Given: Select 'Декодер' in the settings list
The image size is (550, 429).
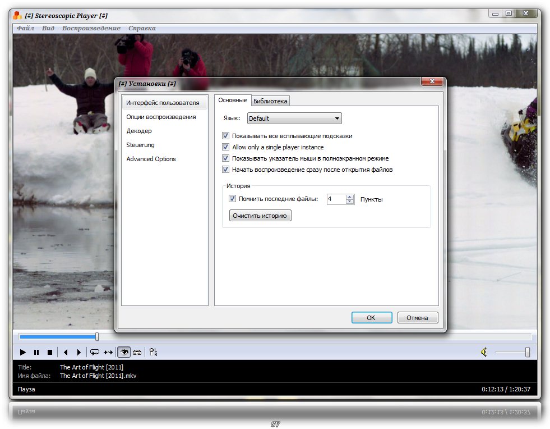Looking at the screenshot, I should point(139,131).
